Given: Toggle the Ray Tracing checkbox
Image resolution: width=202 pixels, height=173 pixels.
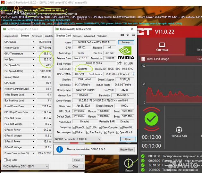Looking at the screenshot, I should pos(88,132).
